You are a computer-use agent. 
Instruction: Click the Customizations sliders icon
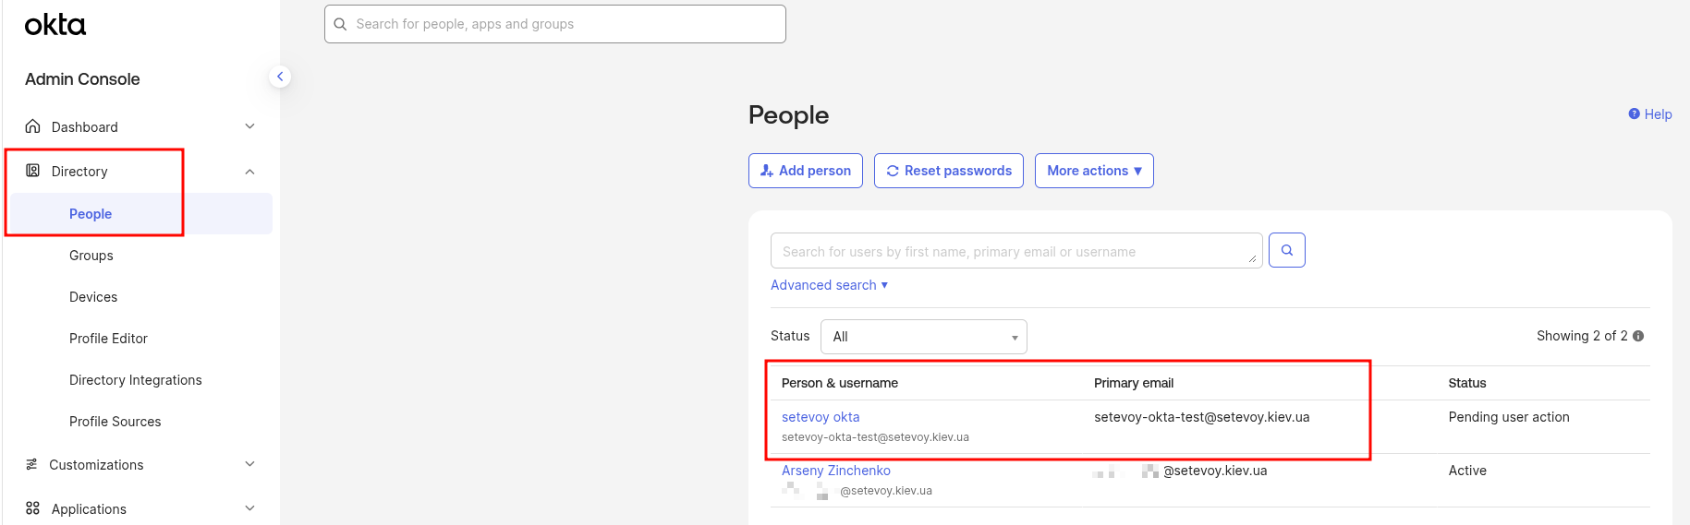(x=32, y=464)
